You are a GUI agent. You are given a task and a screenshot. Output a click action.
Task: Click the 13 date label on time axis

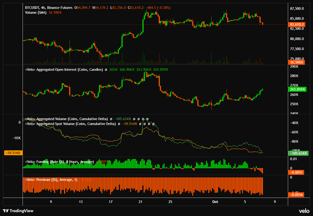point(81,202)
